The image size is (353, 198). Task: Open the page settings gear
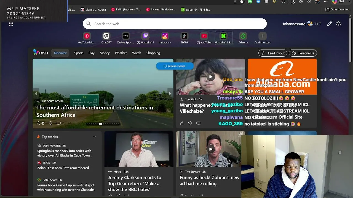tap(338, 24)
